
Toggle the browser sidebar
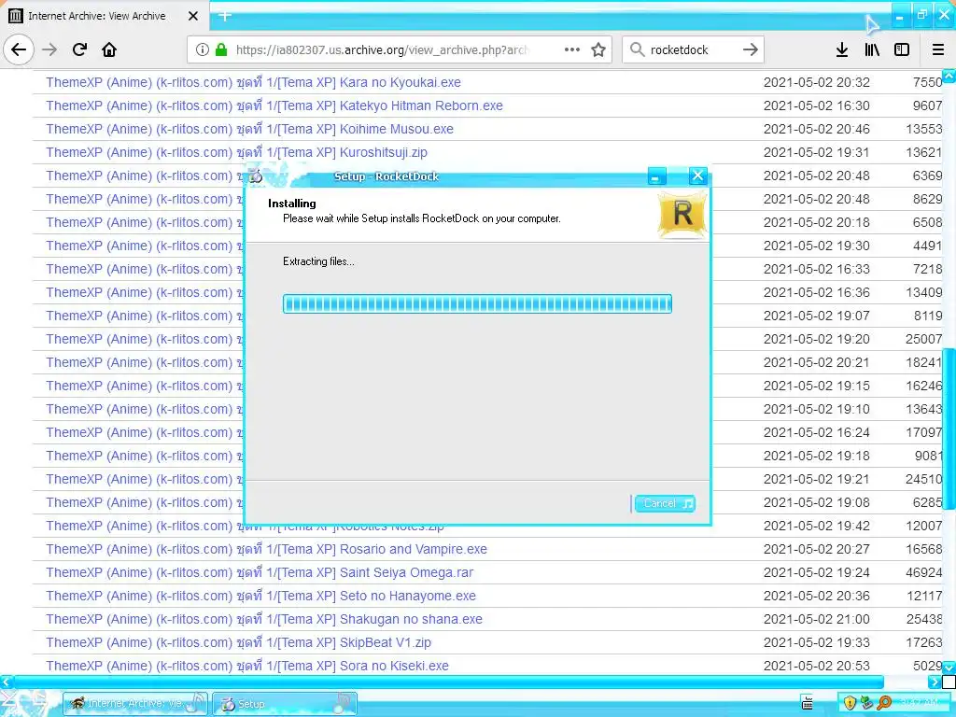point(902,49)
